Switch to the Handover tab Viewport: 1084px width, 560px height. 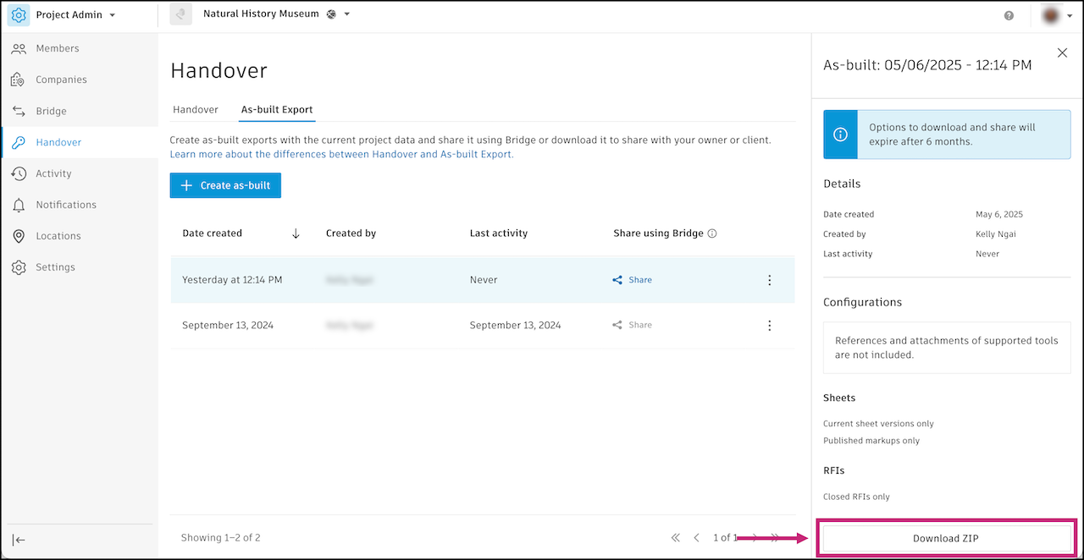(x=196, y=110)
